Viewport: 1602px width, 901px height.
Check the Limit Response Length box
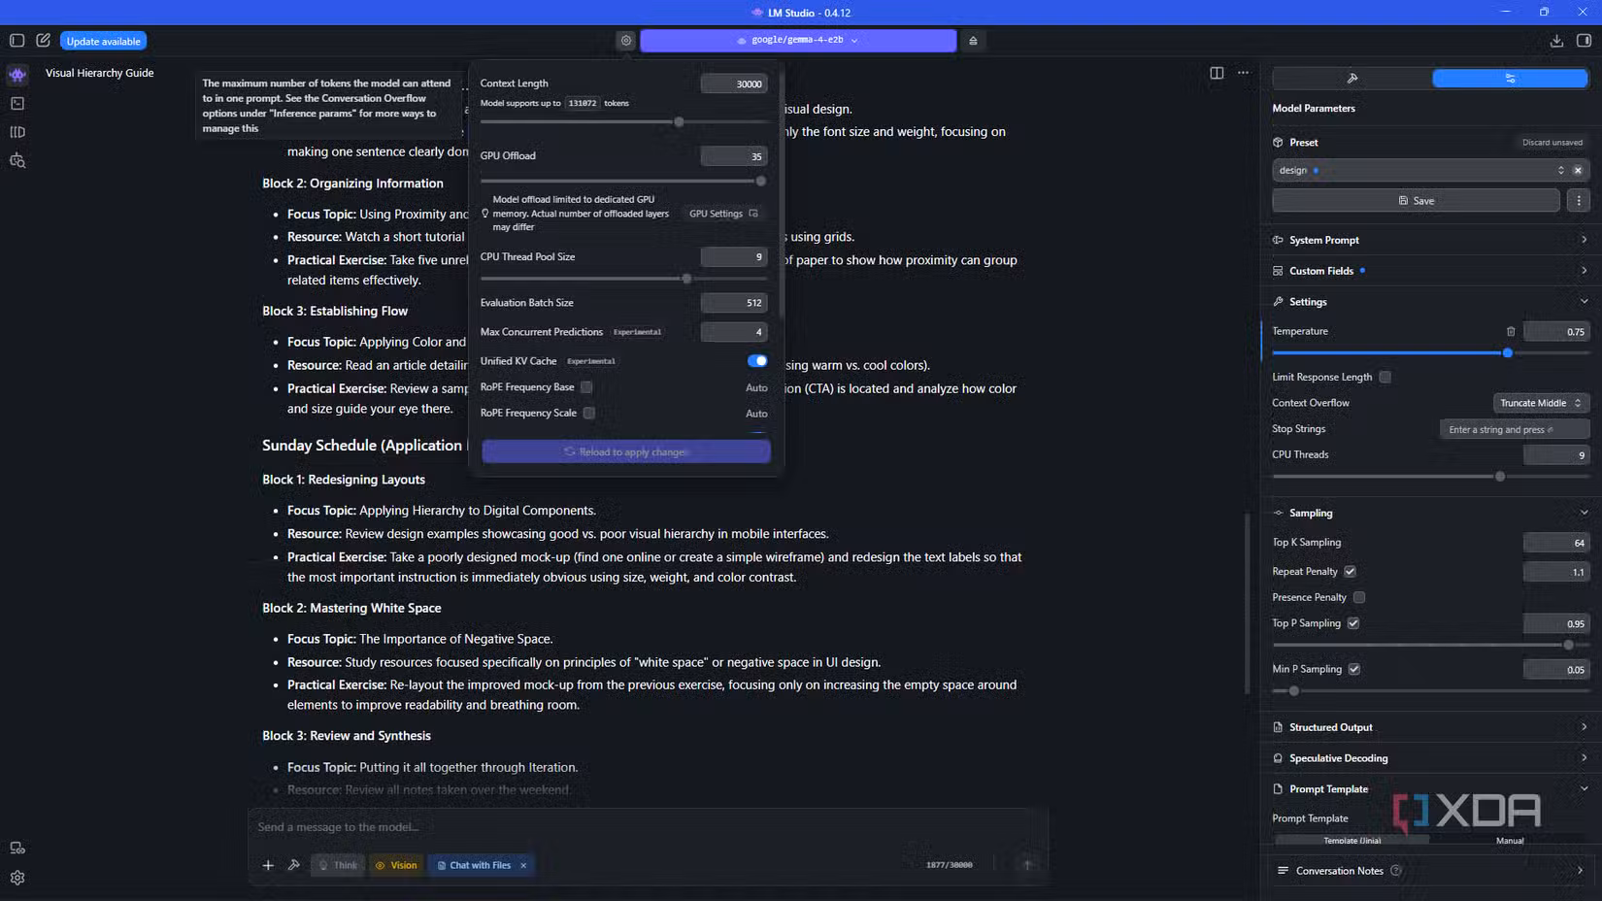[x=1385, y=377]
